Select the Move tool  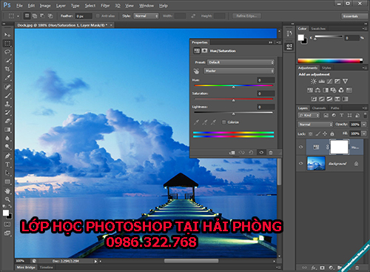[x=7, y=35]
